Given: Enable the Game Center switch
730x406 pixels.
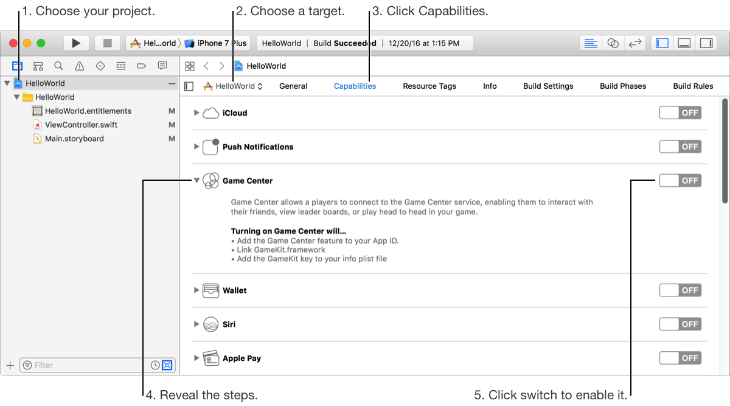Looking at the screenshot, I should [680, 180].
